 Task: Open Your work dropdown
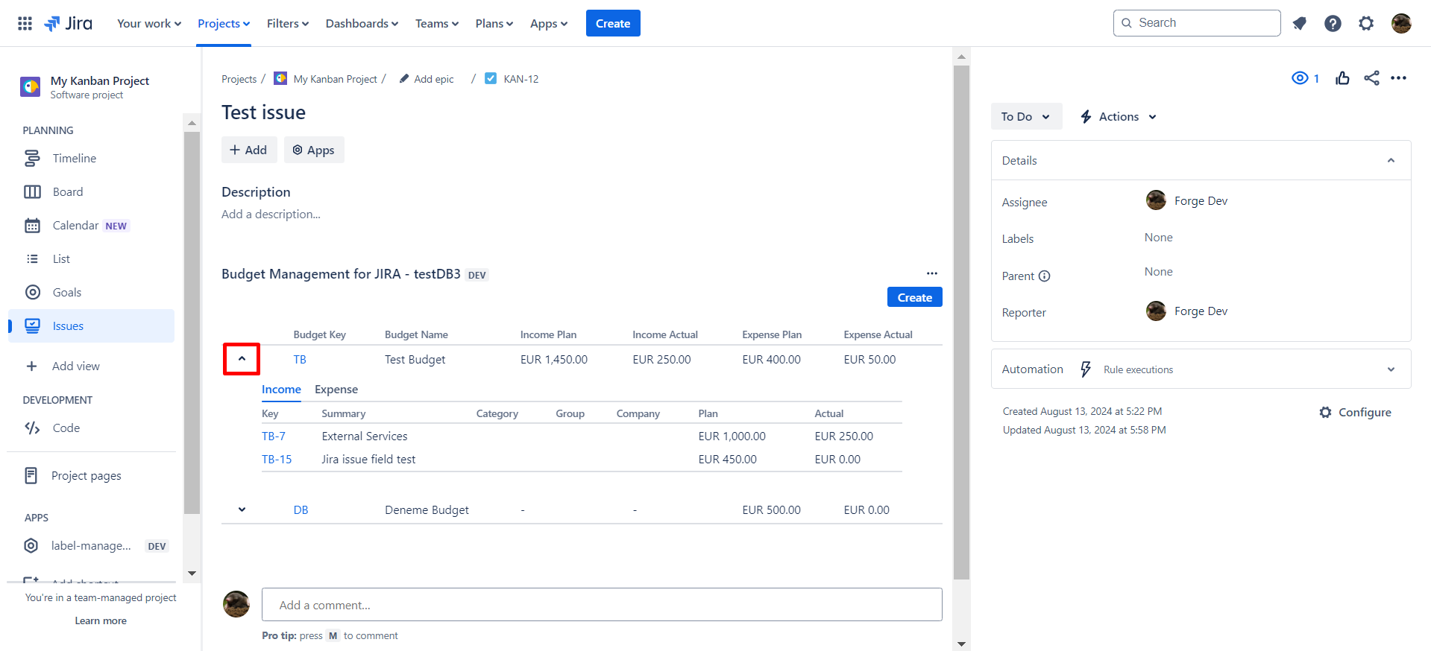pyautogui.click(x=149, y=23)
